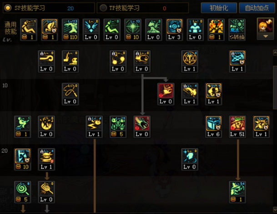Viewport: 277px width, 214px height.
Task: Click the red locked skill at Lv 51
Action: 237,123
